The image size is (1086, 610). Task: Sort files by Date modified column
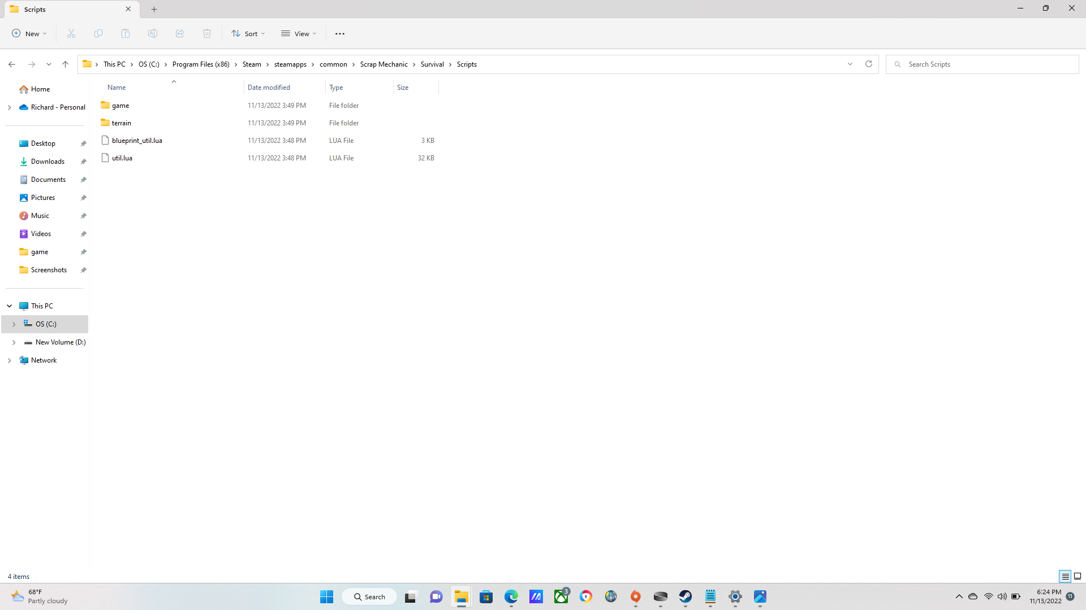click(269, 88)
